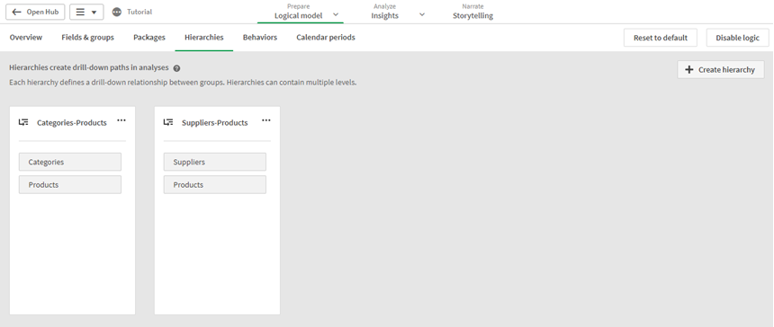Viewport: 774px width, 327px height.
Task: Expand the Analyze Insights dropdown chevron
Action: (422, 14)
